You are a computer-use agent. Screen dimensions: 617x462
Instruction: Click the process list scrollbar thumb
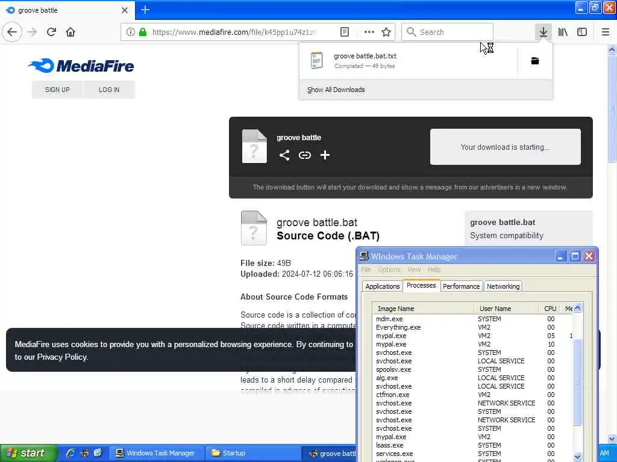click(577, 382)
